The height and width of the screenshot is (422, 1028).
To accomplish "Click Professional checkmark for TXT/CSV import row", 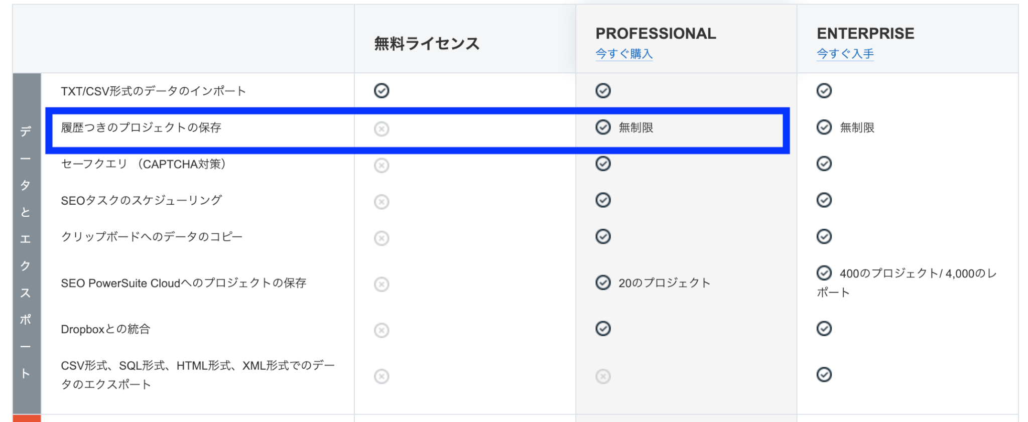I will point(603,91).
